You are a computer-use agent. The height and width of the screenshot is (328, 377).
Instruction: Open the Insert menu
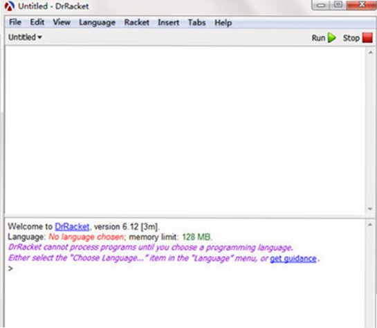pyautogui.click(x=168, y=22)
